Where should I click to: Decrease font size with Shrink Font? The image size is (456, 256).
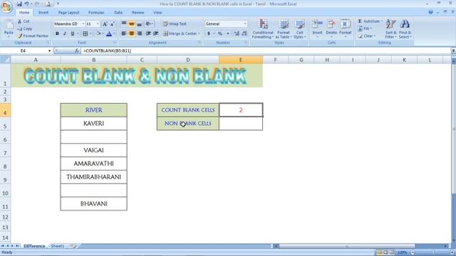113,24
